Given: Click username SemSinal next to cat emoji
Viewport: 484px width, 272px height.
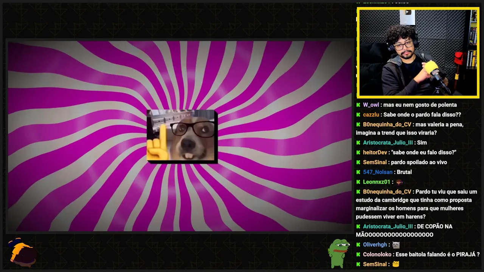Looking at the screenshot, I should click(x=375, y=264).
